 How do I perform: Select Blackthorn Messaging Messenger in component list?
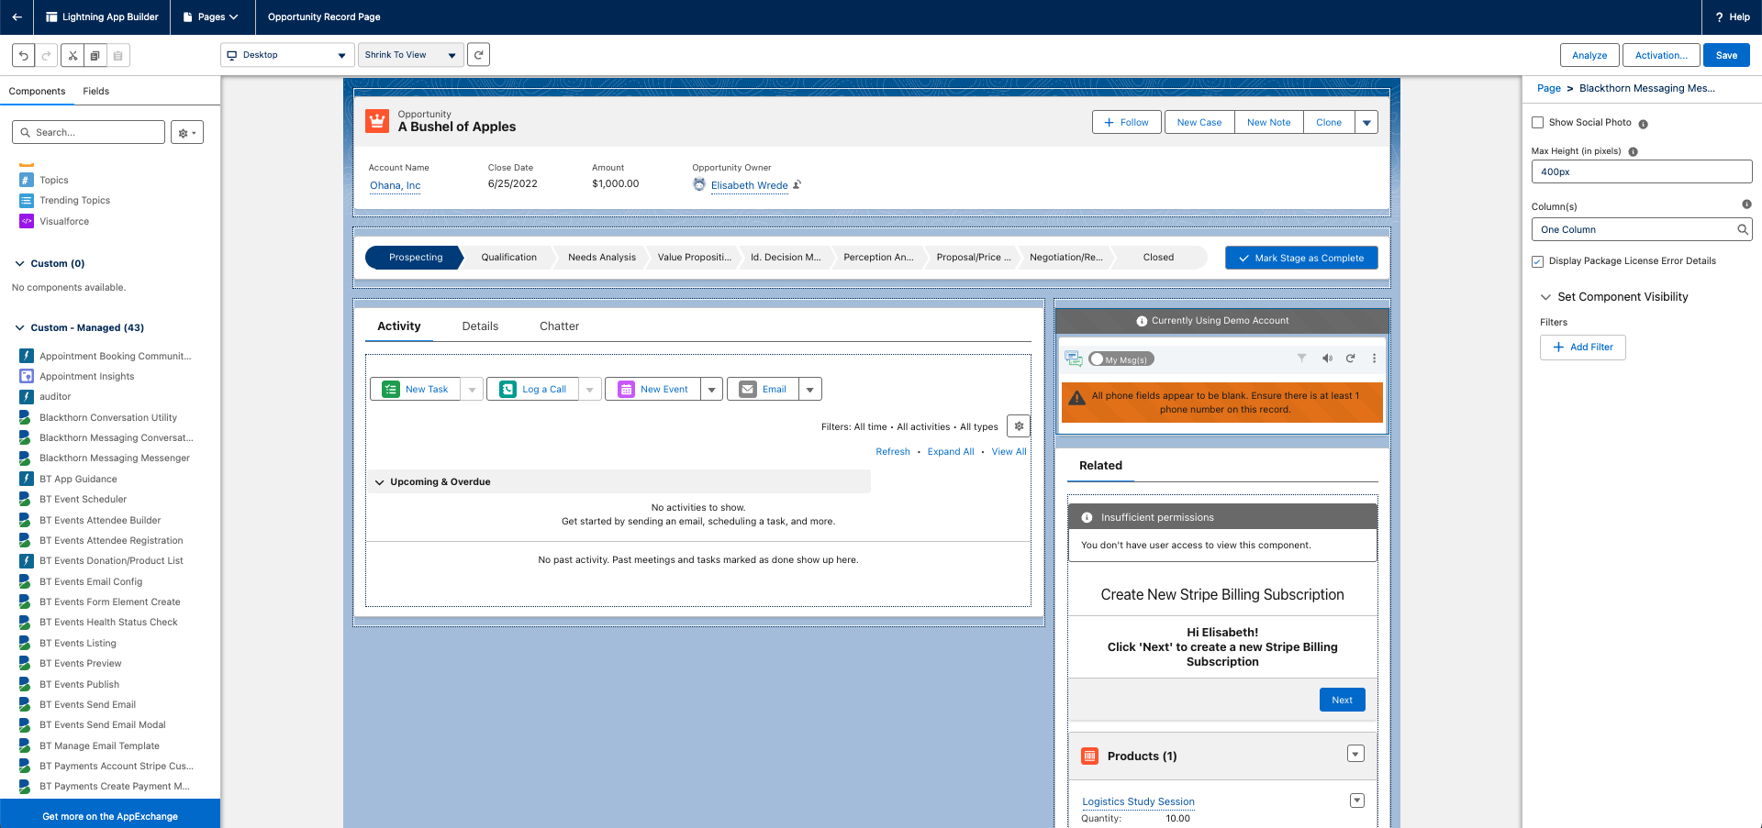115,458
